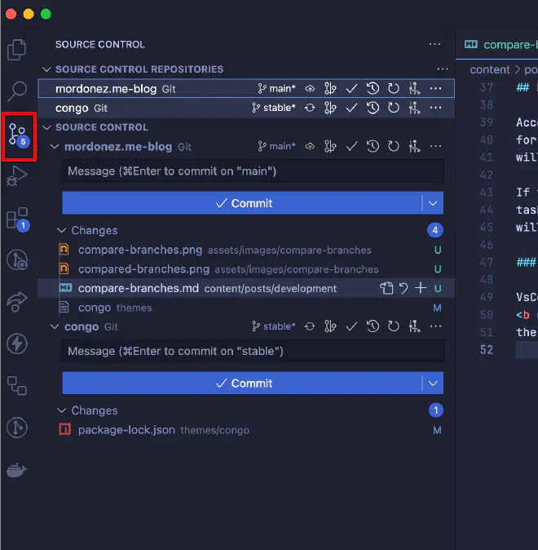Collapse the congo repository group
Image resolution: width=538 pixels, height=550 pixels.
point(55,326)
